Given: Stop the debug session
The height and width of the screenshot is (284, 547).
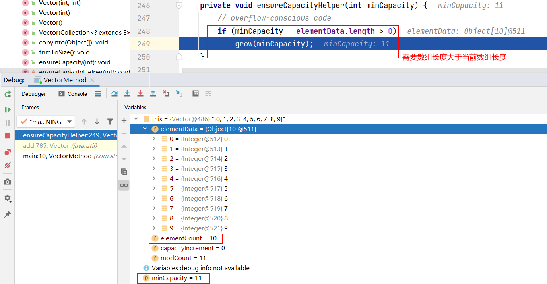Looking at the screenshot, I should (x=8, y=136).
